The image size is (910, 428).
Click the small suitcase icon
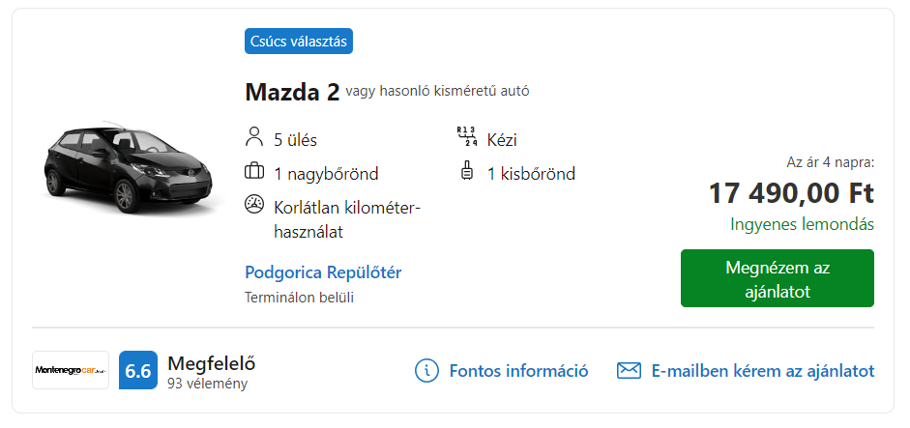point(467,172)
